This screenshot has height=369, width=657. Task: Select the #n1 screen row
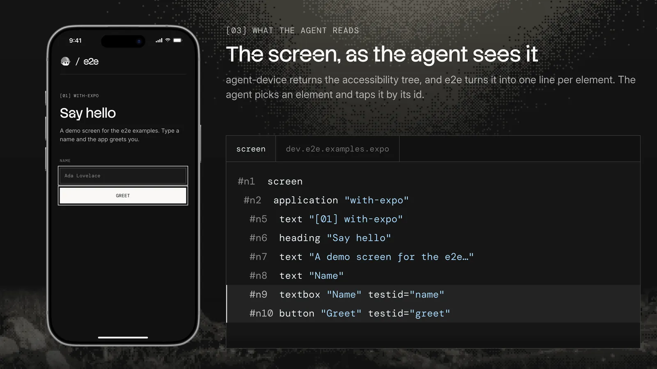point(433,181)
